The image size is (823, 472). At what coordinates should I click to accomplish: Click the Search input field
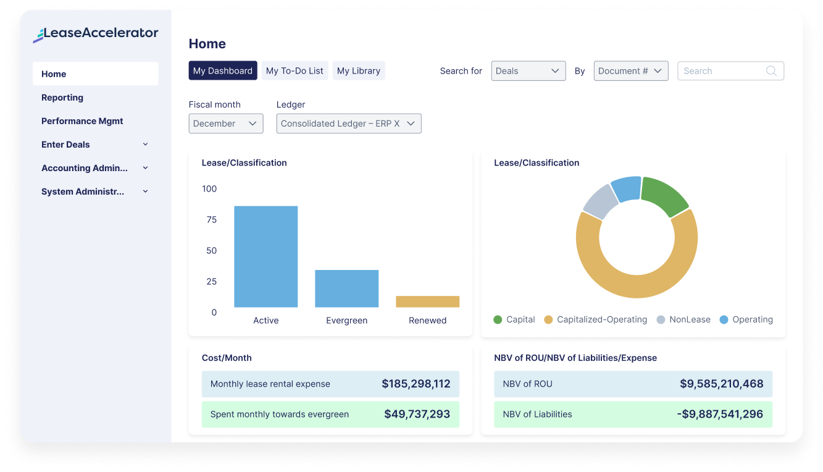[722, 70]
